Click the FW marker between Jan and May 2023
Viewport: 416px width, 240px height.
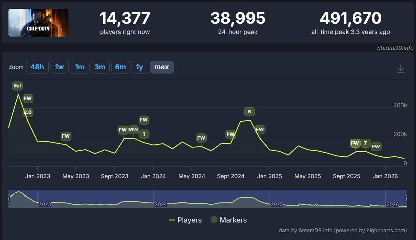tap(66, 136)
